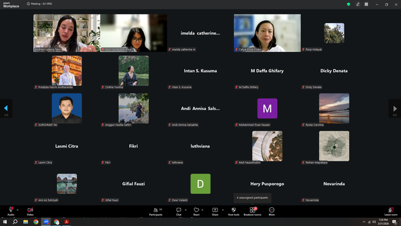Viewport: 401px width, 226px height.
Task: Click Anggun Faulita Safitri's profile picture
Action: pyautogui.click(x=133, y=109)
